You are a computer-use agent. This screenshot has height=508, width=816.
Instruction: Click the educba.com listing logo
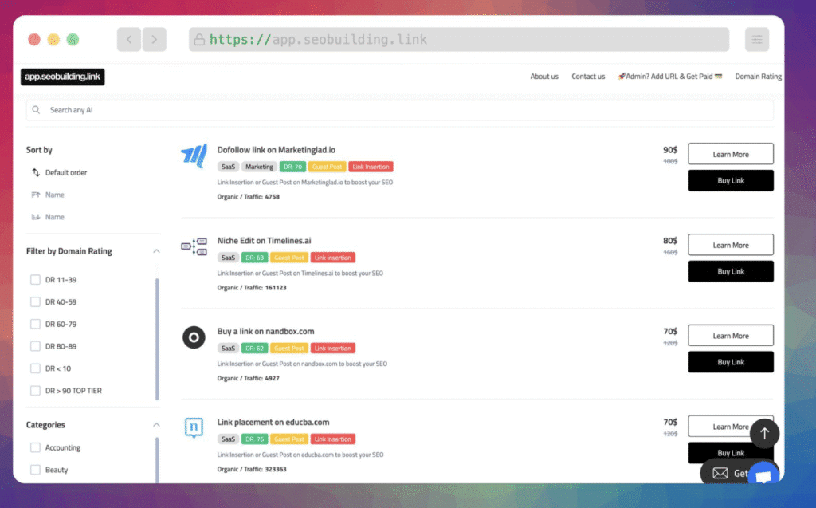tap(194, 427)
